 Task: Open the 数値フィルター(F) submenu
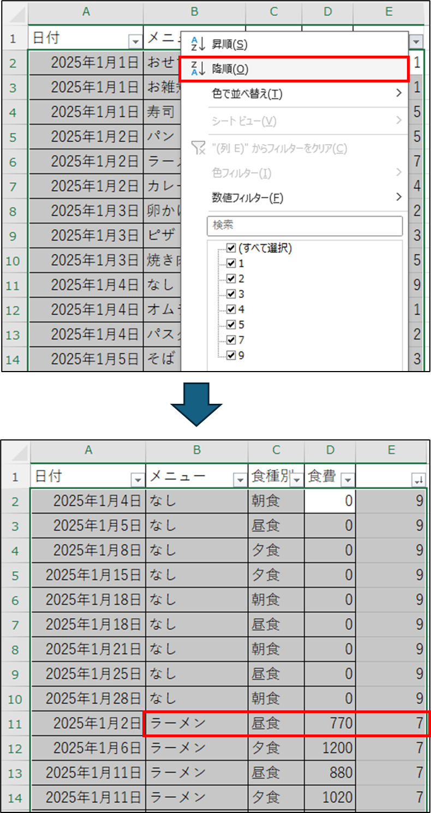pos(295,198)
